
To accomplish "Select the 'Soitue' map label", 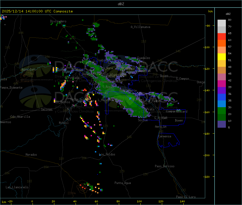I will point(143,120).
